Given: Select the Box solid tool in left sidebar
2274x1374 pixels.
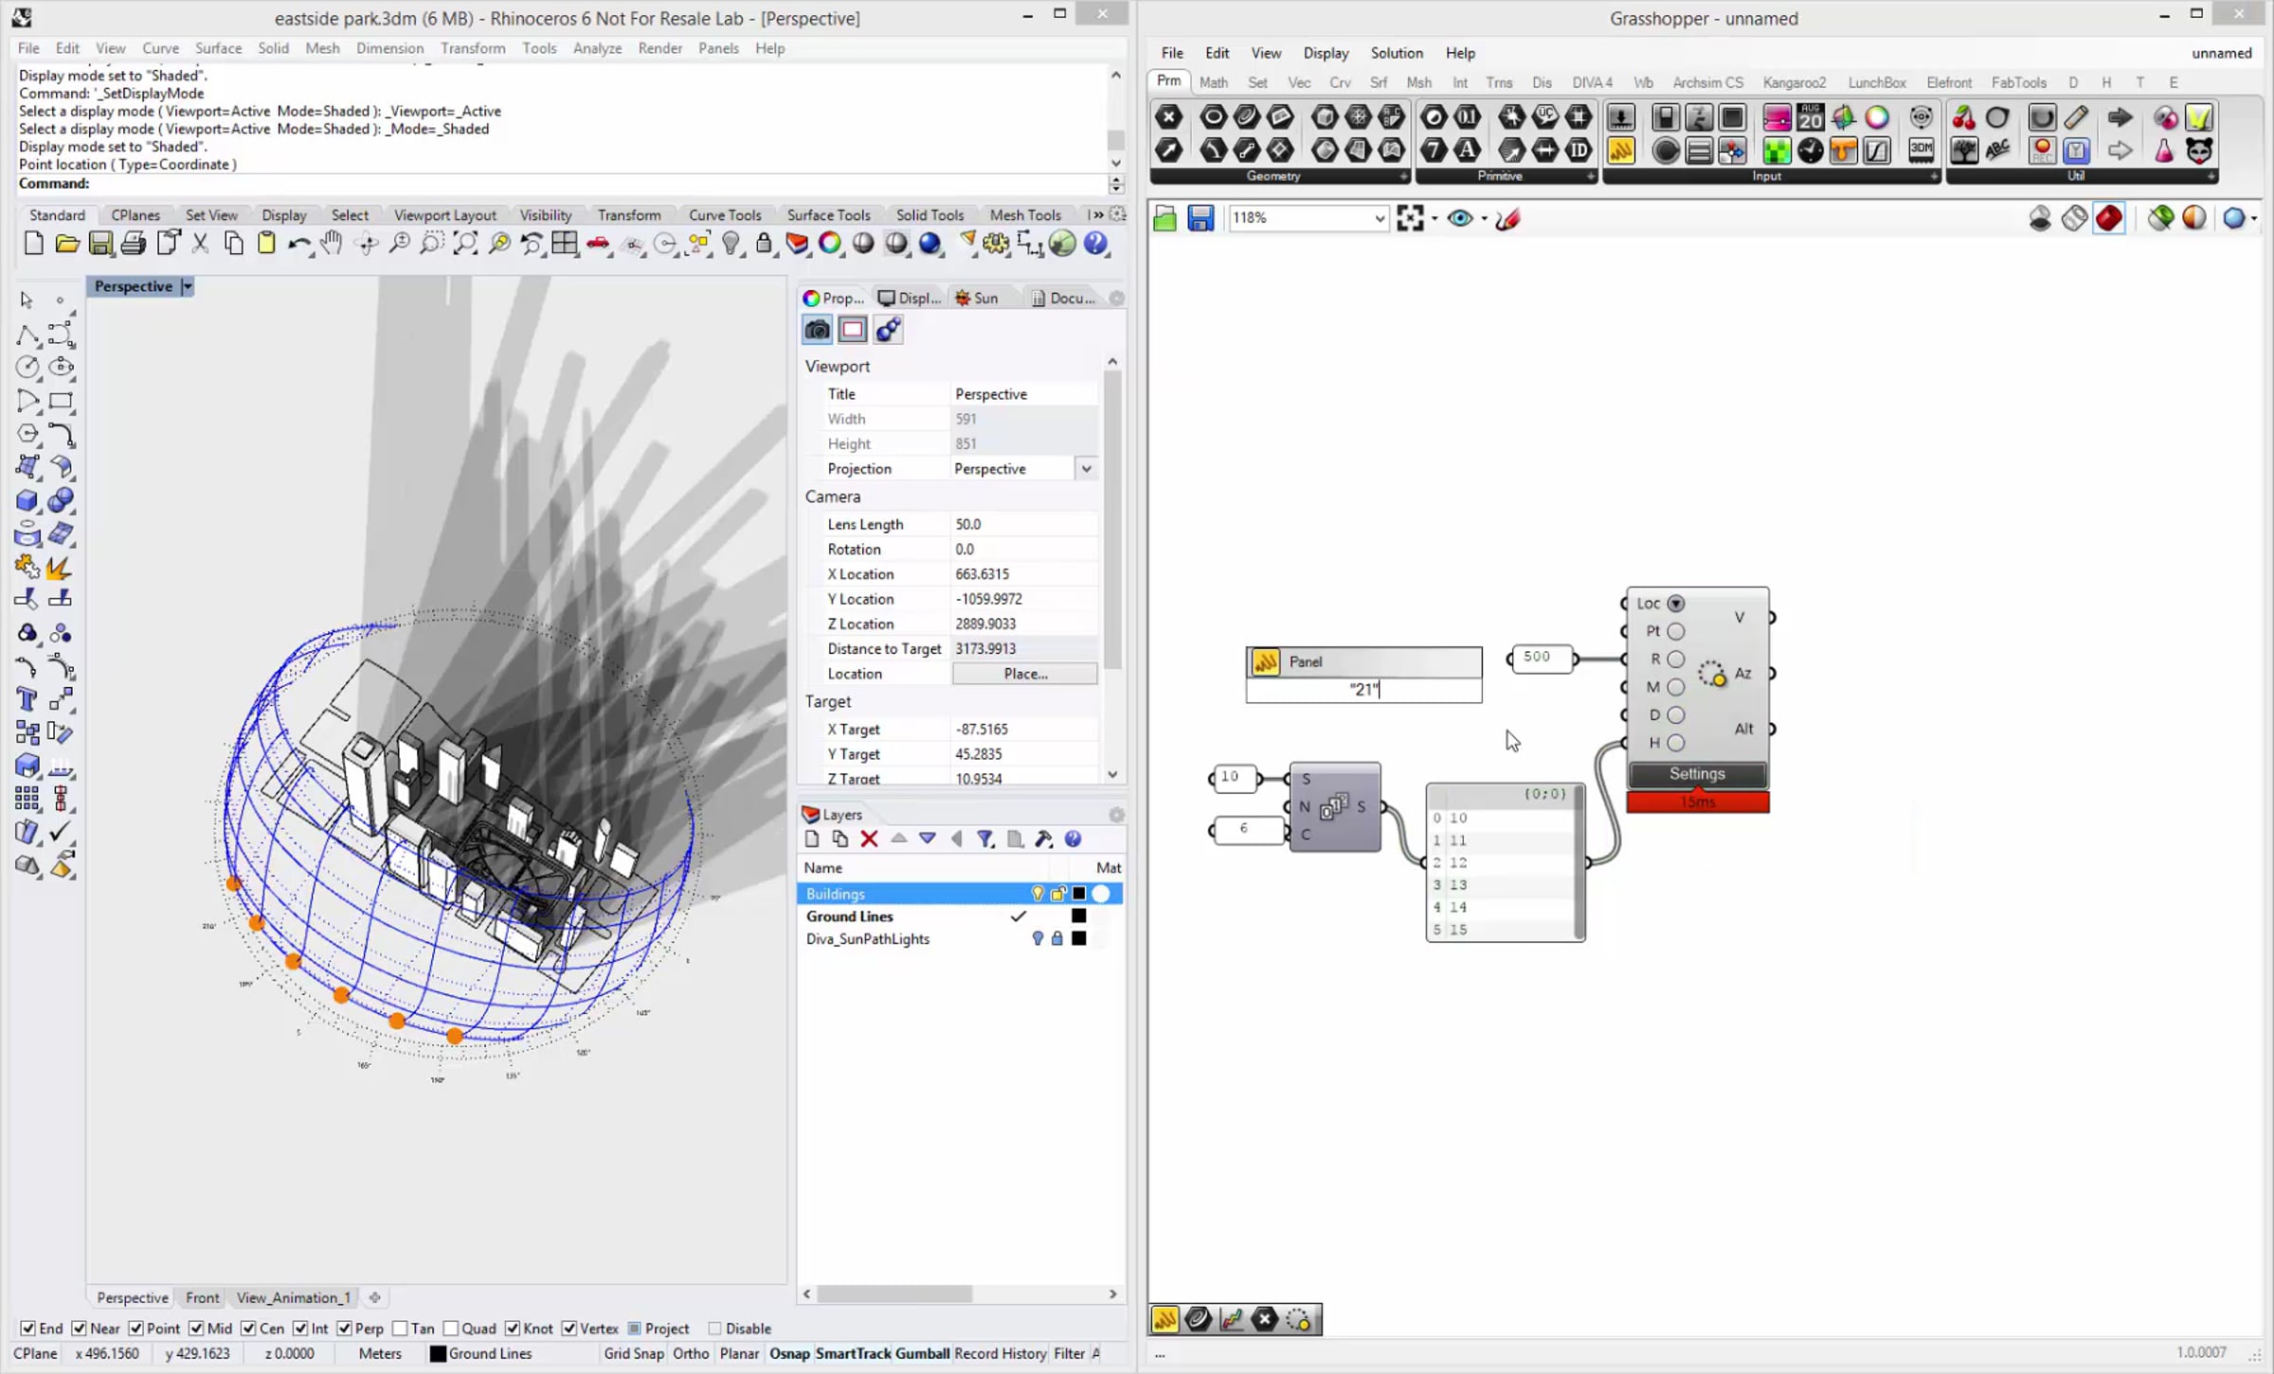Looking at the screenshot, I should point(27,500).
